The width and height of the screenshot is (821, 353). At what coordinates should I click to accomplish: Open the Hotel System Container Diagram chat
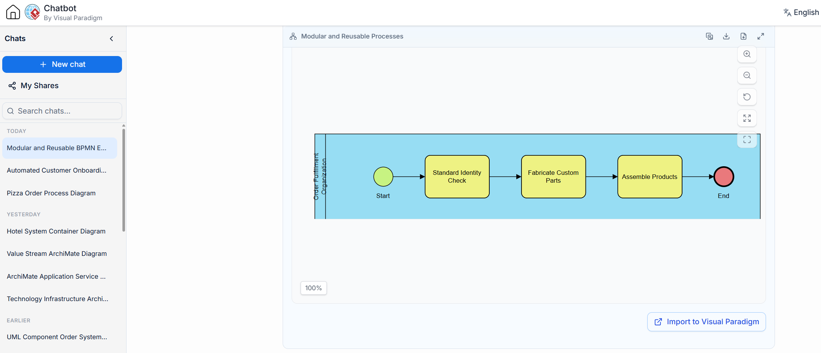click(60, 231)
